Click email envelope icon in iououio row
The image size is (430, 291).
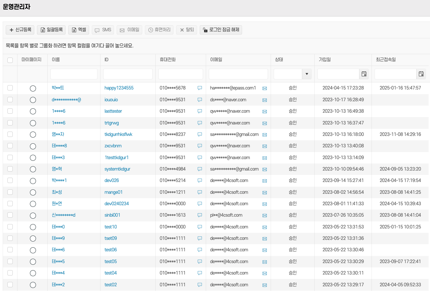point(265,100)
